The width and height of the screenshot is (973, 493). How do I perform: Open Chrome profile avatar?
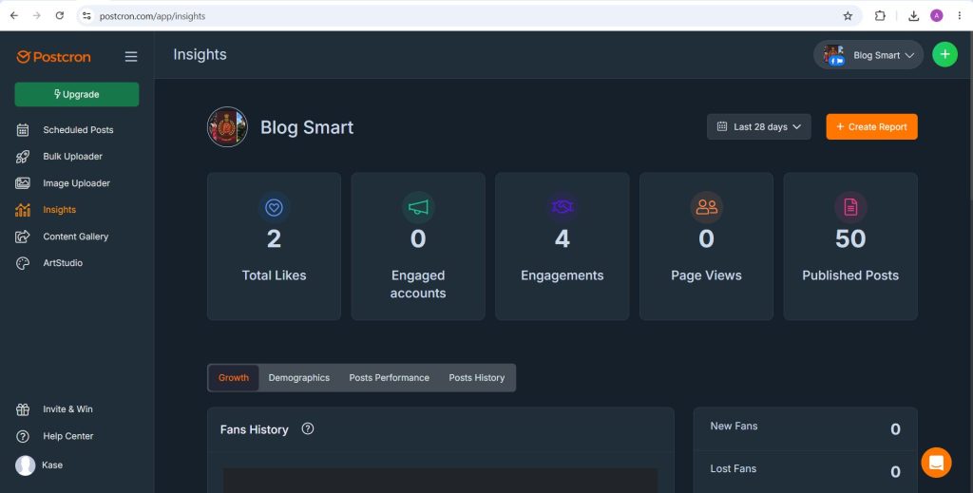click(x=936, y=16)
